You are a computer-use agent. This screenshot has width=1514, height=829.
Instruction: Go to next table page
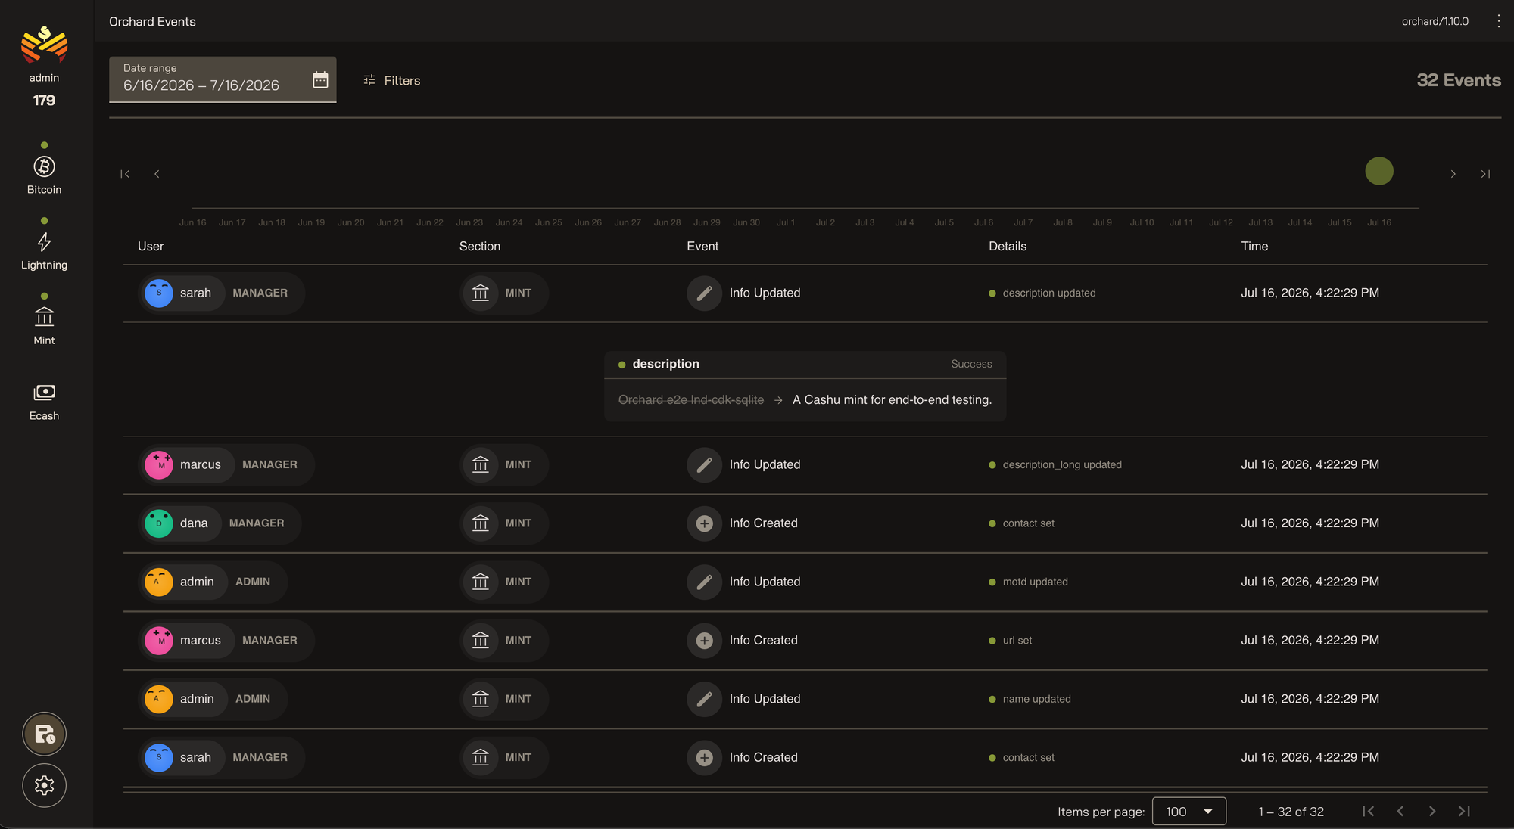point(1431,812)
